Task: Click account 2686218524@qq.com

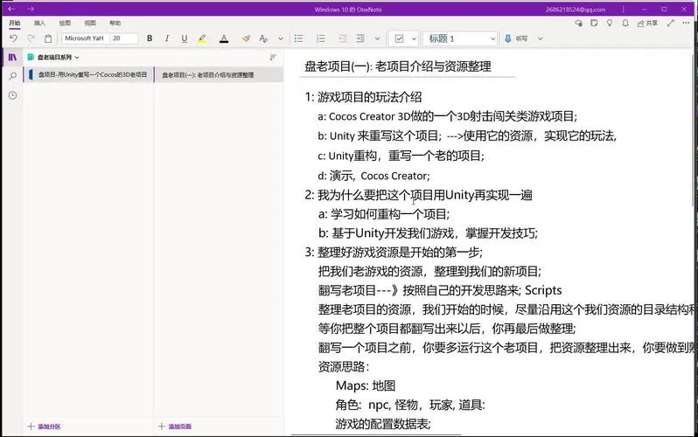Action: click(576, 10)
